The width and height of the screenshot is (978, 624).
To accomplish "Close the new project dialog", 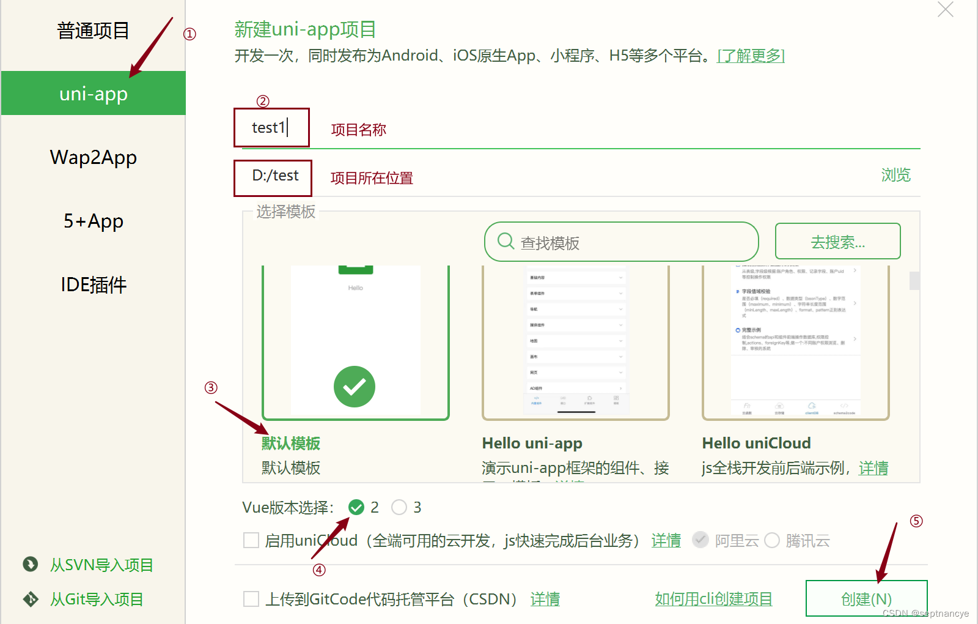I will point(946,10).
